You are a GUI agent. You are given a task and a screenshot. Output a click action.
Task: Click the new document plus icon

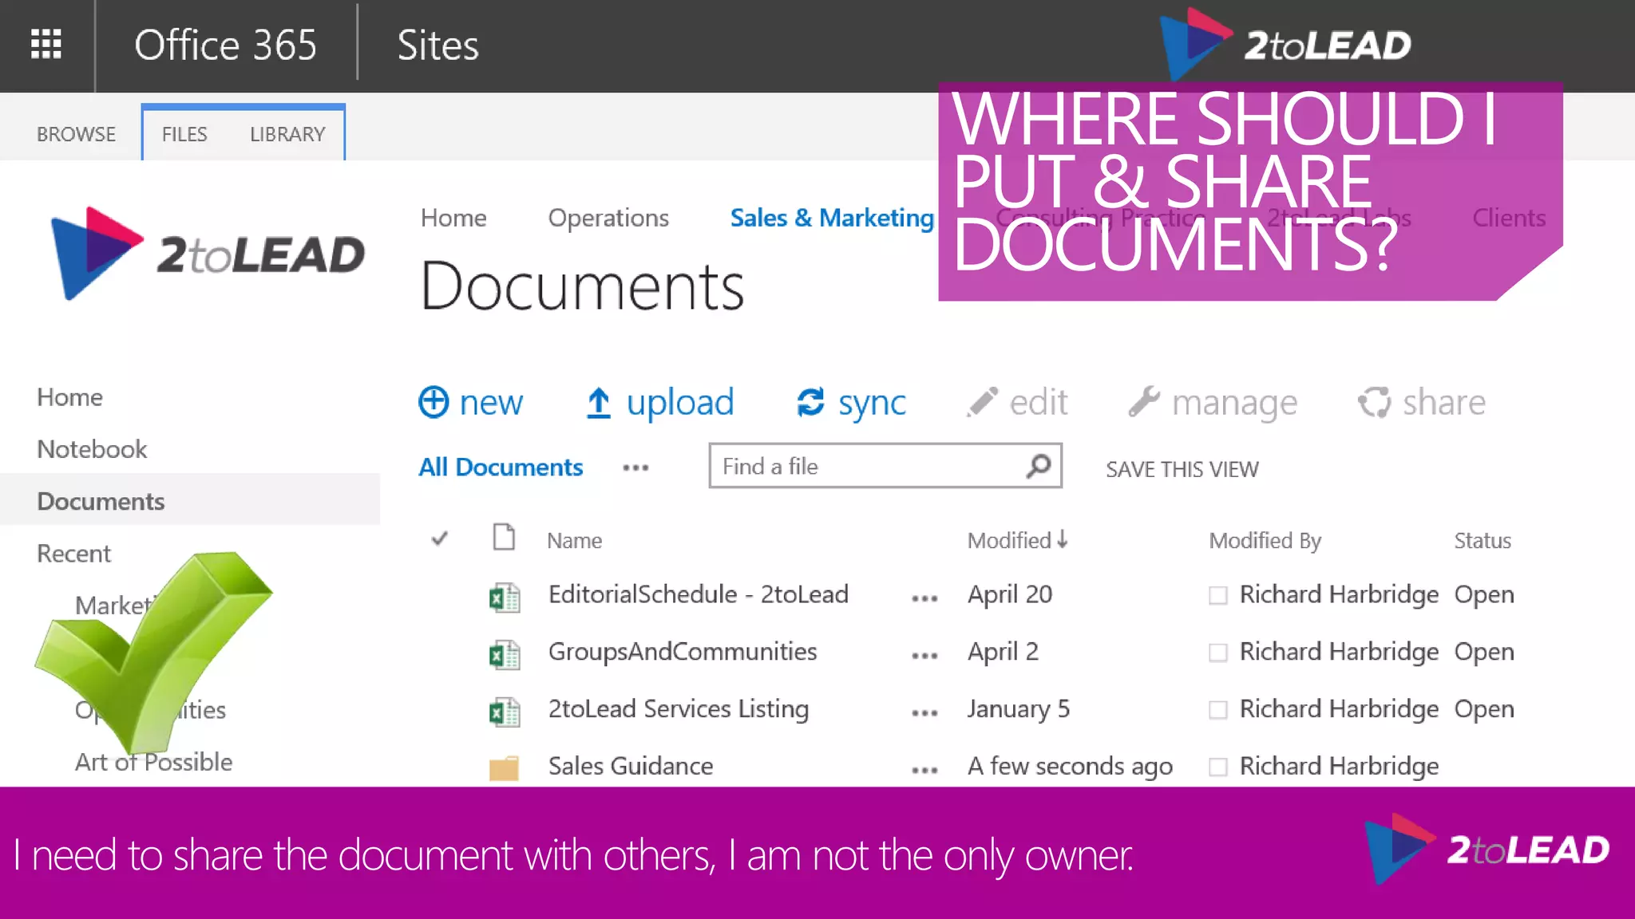(433, 402)
